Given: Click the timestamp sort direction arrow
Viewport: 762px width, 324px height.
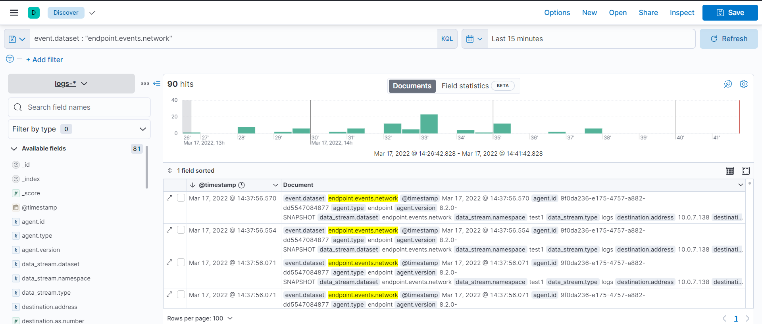Looking at the screenshot, I should [192, 185].
